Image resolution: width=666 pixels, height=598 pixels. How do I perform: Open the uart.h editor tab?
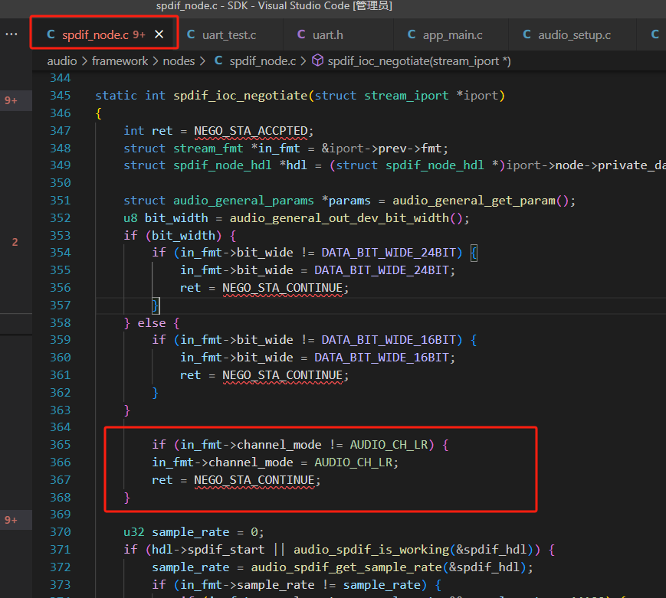[x=327, y=34]
